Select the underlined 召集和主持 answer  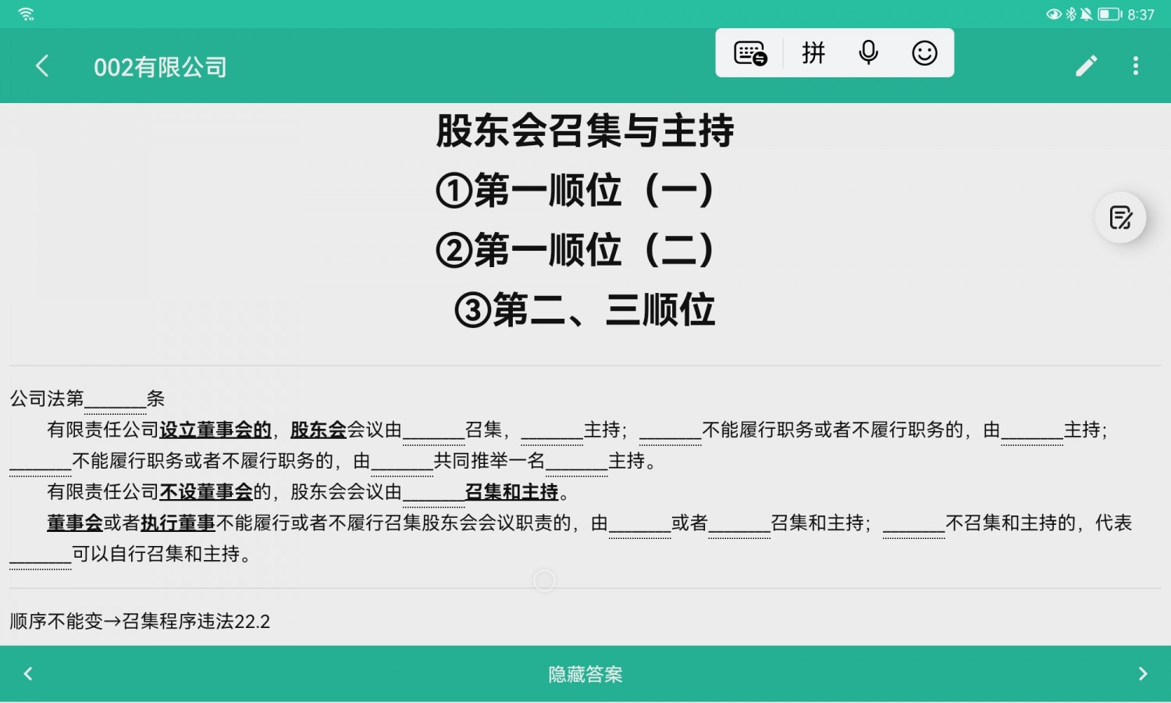511,492
